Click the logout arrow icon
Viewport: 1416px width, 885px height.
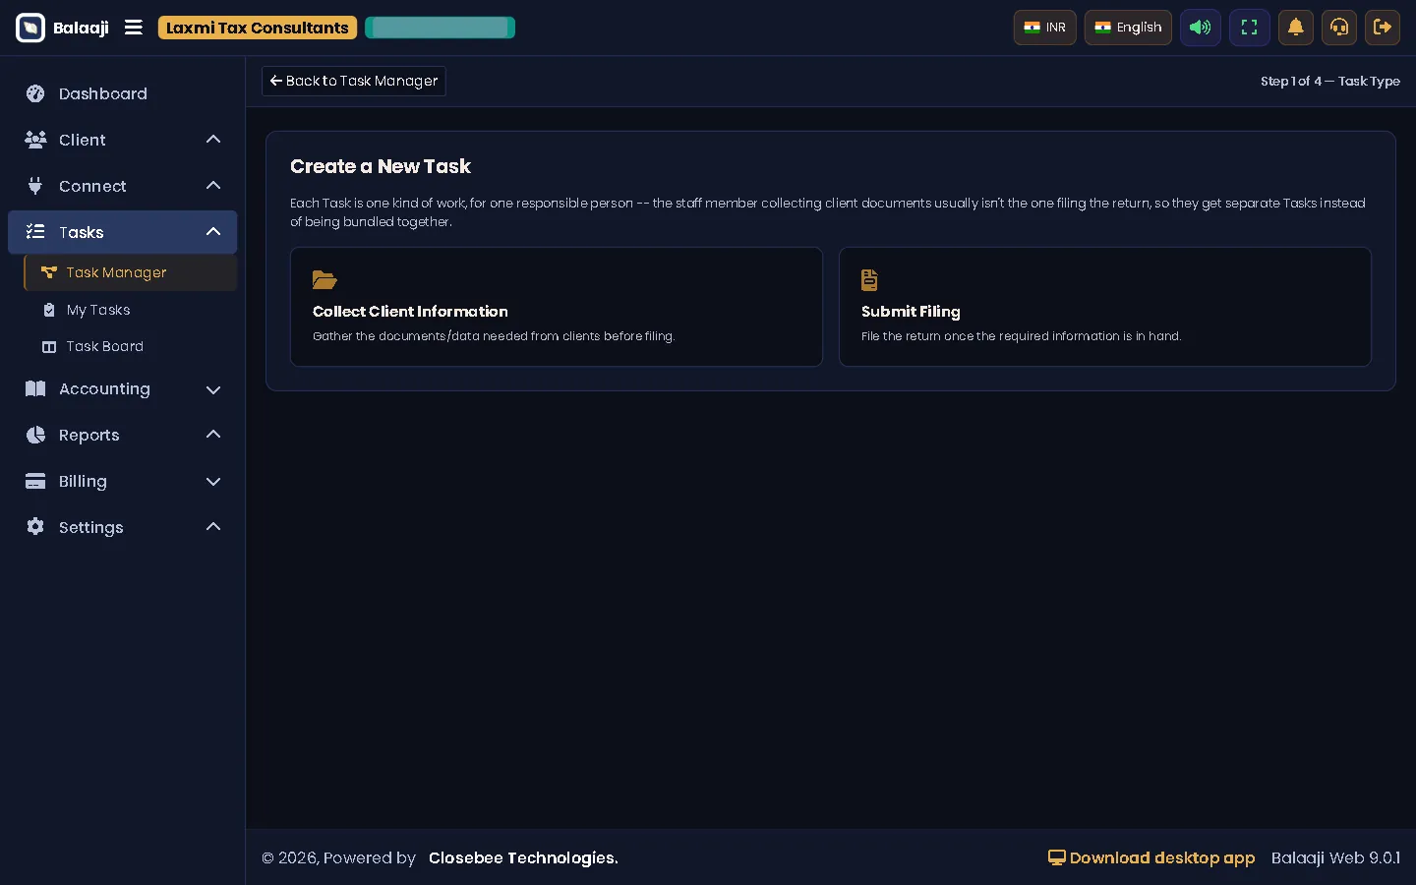pyautogui.click(x=1383, y=28)
